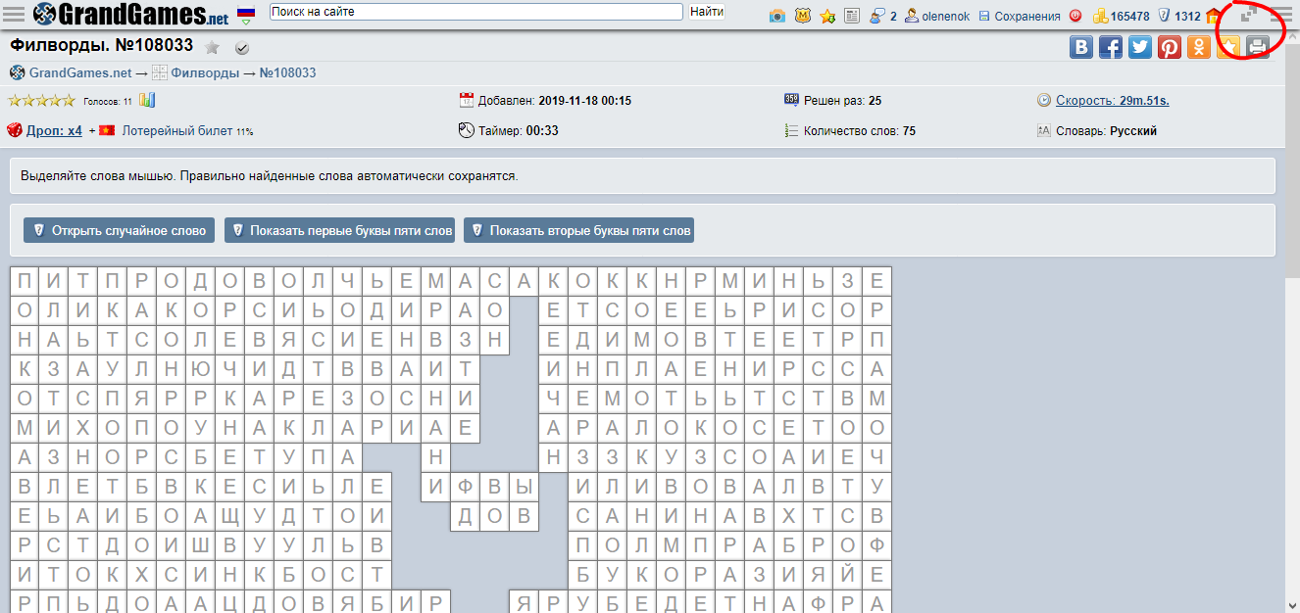Toggle the checkmark beside the puzzle title
Screen dimensions: 1300x613
(x=242, y=48)
